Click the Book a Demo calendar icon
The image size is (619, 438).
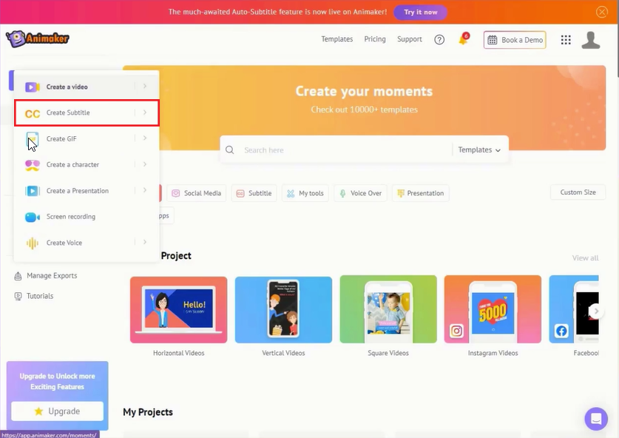[x=493, y=40]
